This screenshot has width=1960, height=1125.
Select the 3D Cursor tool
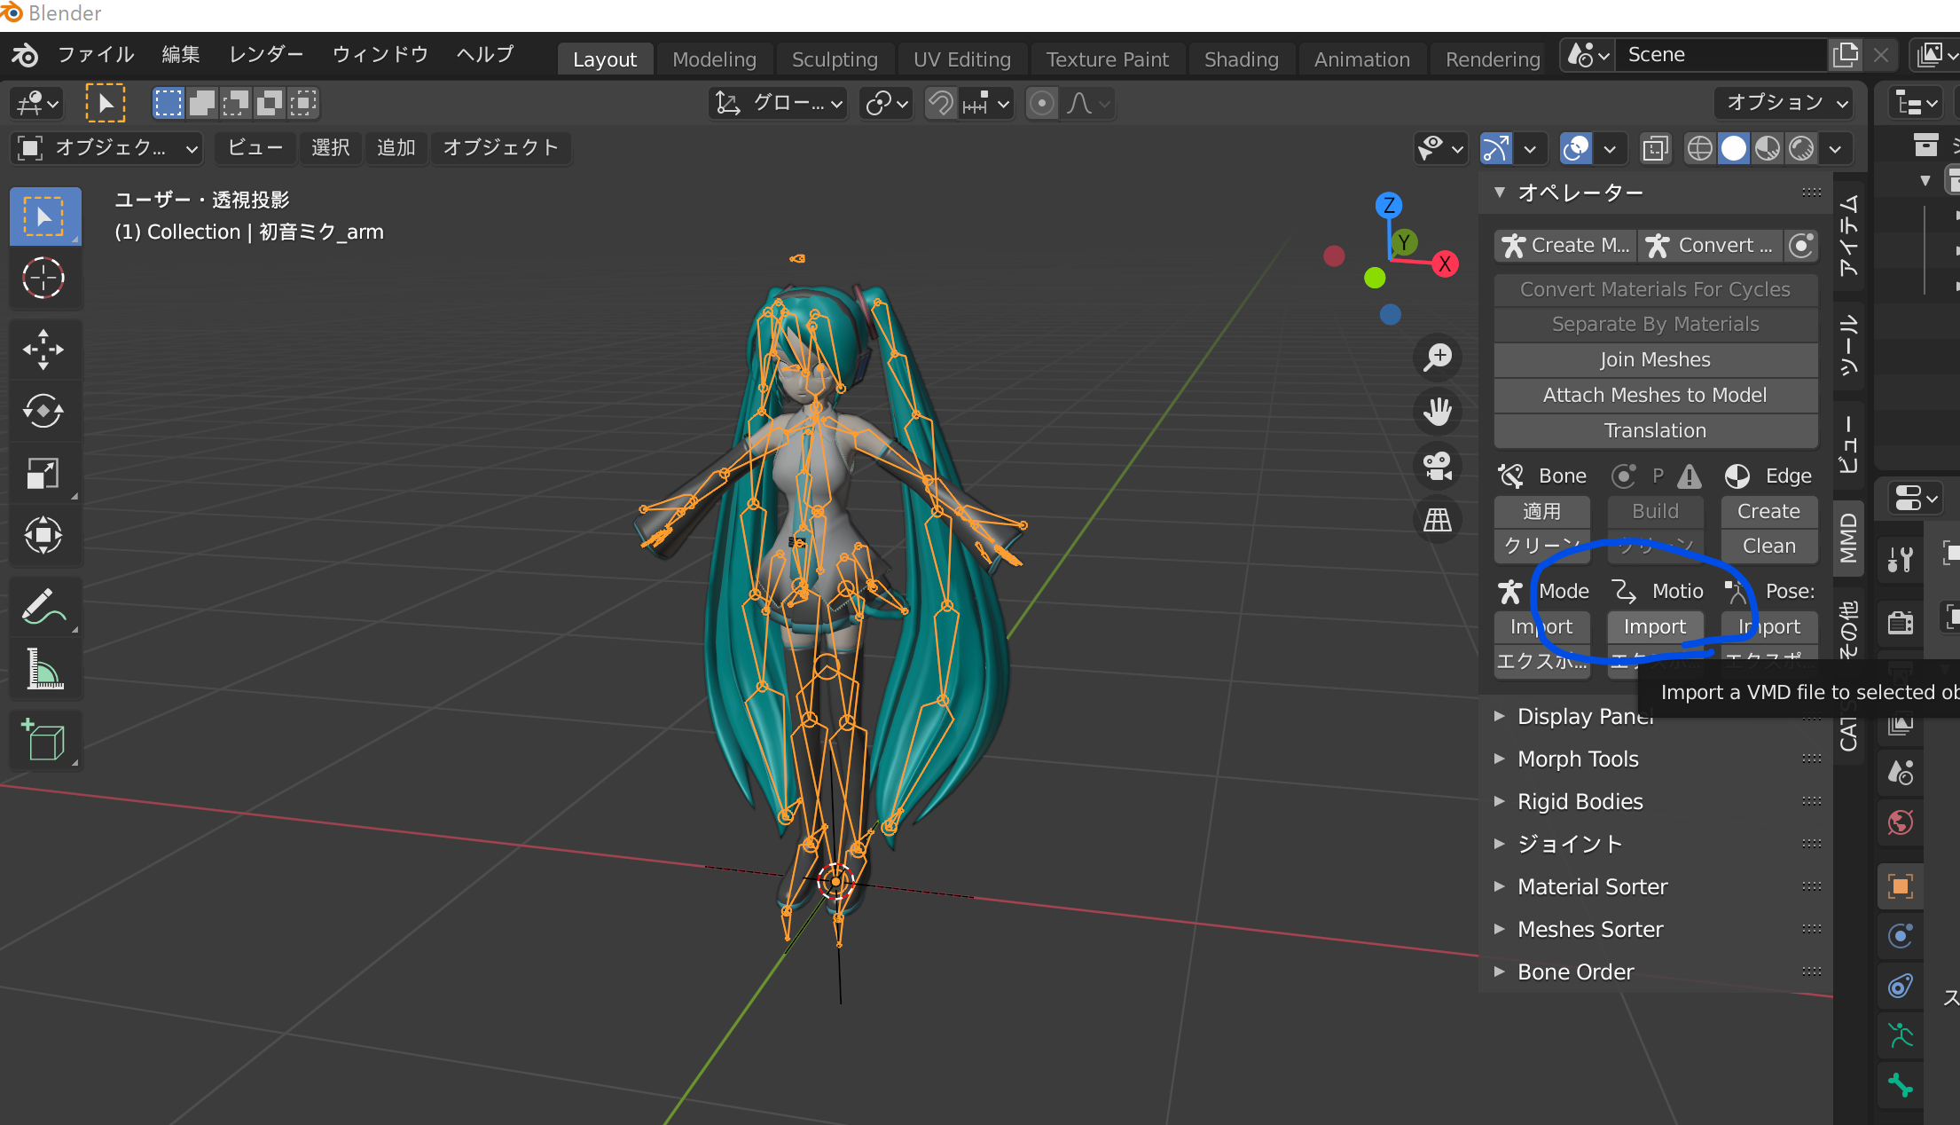[44, 279]
